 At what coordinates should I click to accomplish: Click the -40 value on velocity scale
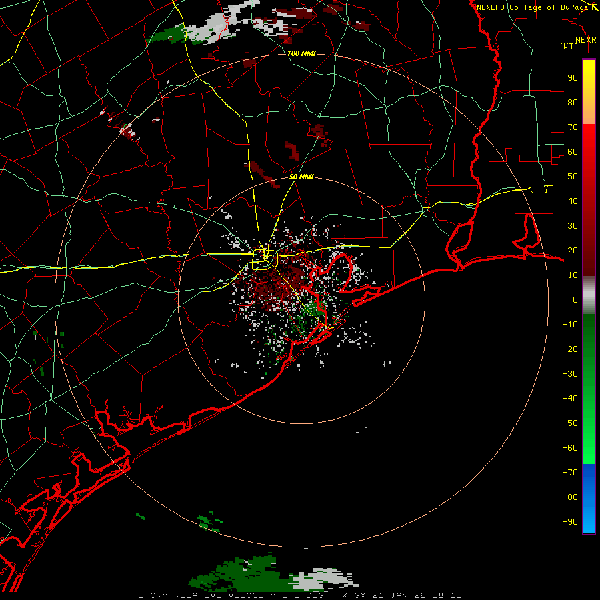tap(570, 399)
